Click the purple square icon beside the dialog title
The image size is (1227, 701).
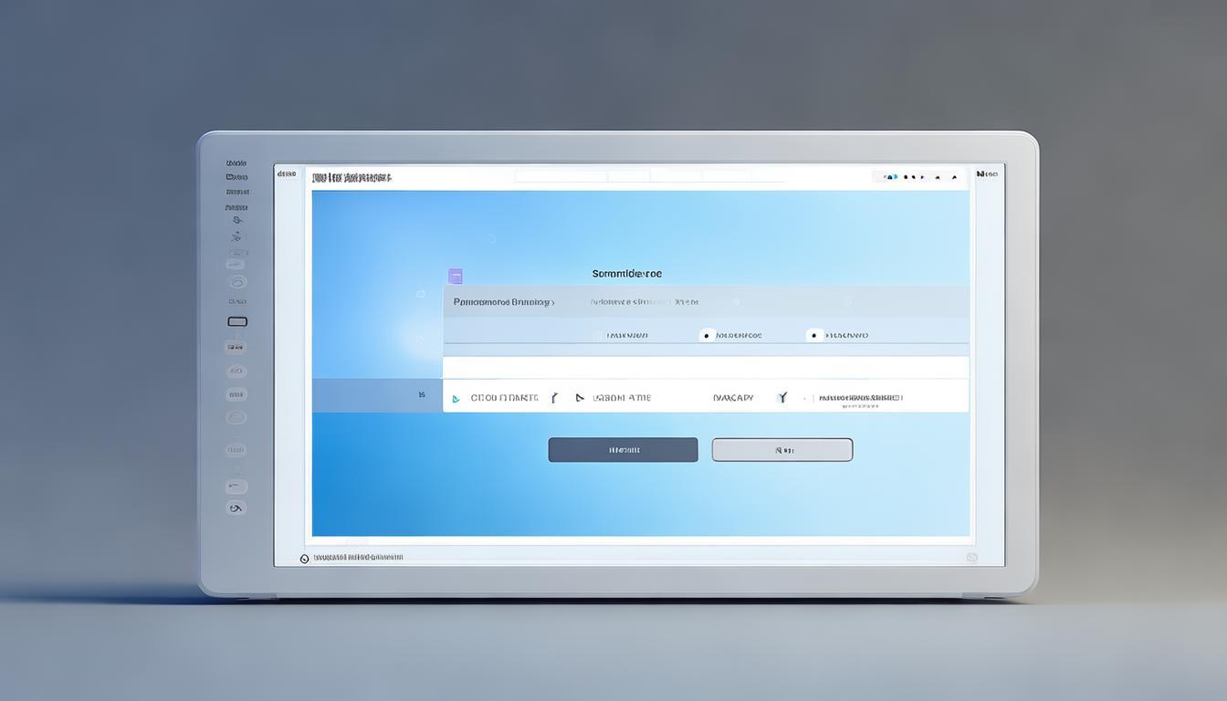point(456,276)
